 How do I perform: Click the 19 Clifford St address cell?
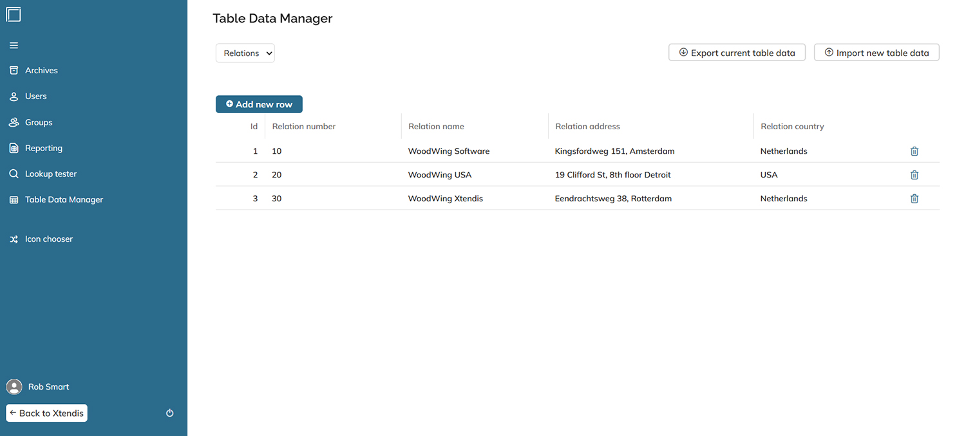(613, 175)
